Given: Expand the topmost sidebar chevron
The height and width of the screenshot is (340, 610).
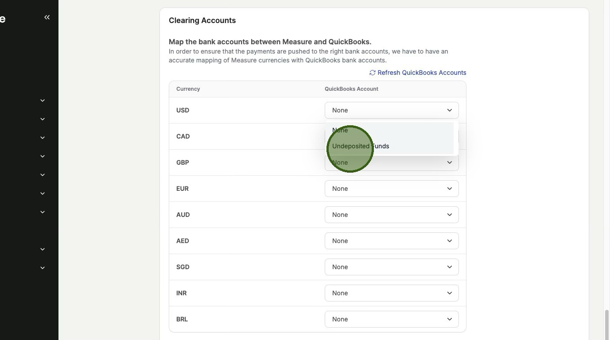Looking at the screenshot, I should click(43, 100).
